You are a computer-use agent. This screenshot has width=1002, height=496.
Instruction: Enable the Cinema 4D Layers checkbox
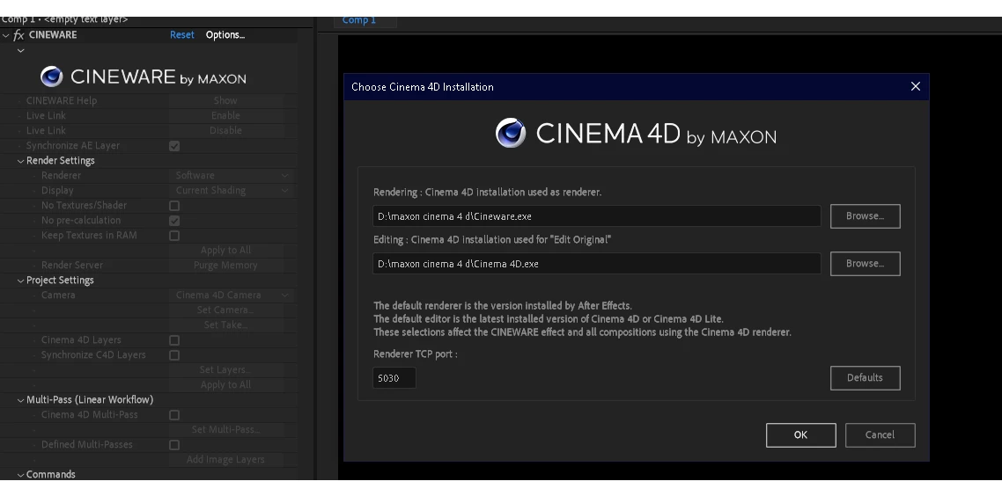[x=174, y=340]
